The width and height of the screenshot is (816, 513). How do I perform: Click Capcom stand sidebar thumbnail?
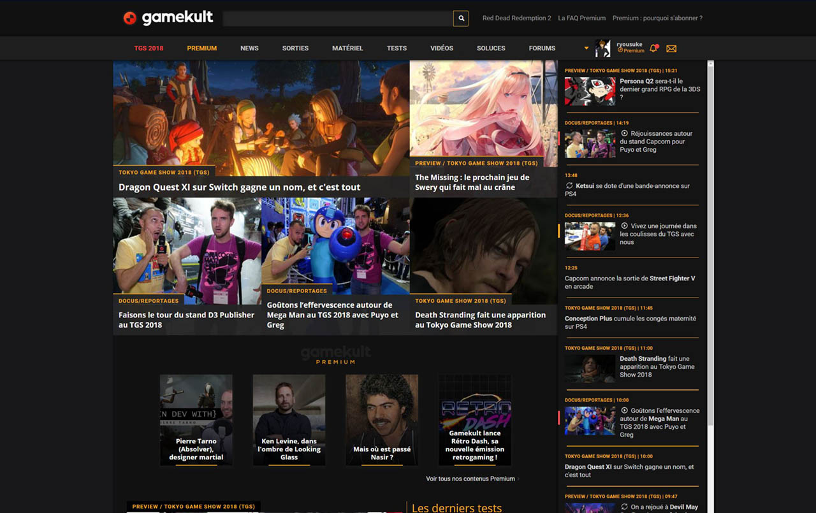[x=590, y=144]
